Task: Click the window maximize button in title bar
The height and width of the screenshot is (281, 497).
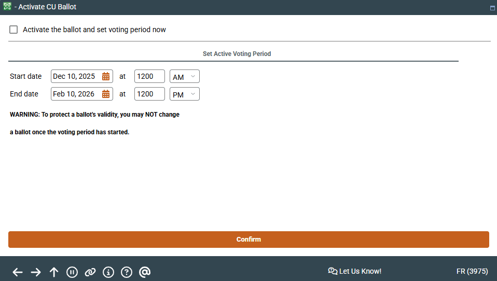Action: point(492,8)
